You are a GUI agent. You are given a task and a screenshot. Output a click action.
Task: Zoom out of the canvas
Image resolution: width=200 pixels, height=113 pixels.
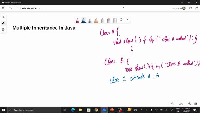click(172, 104)
